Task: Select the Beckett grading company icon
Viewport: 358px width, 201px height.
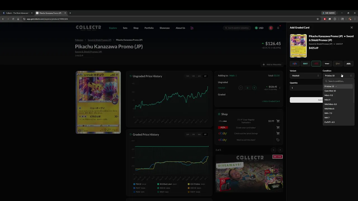Action: coord(305,64)
